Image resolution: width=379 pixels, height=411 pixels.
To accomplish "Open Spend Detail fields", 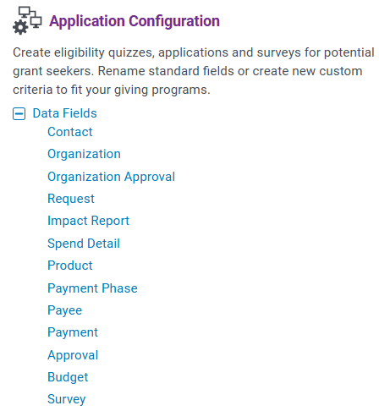I will (x=84, y=244).
